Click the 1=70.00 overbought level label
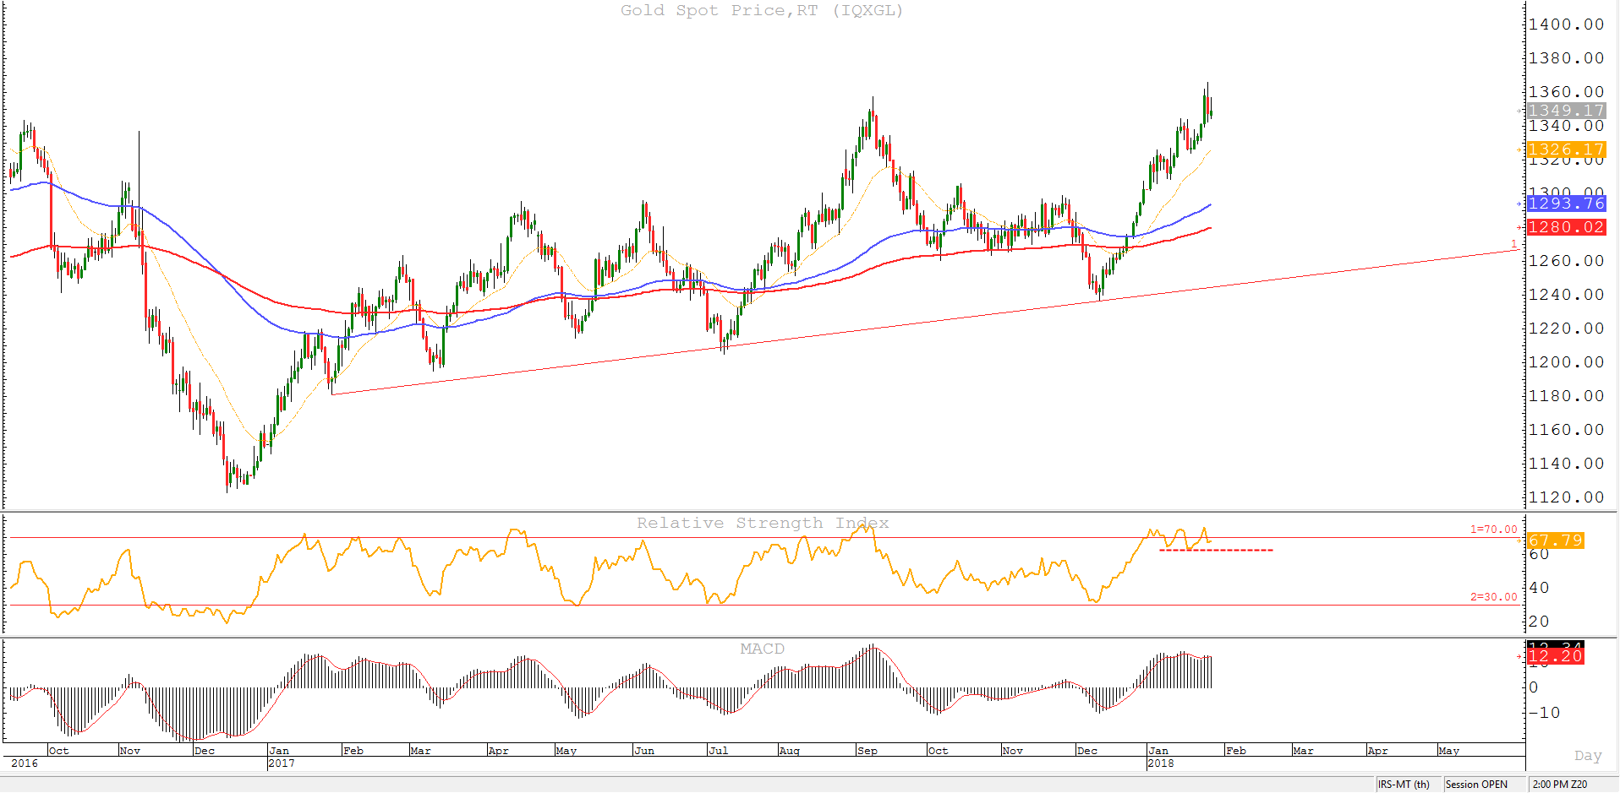1620x793 pixels. tap(1493, 530)
